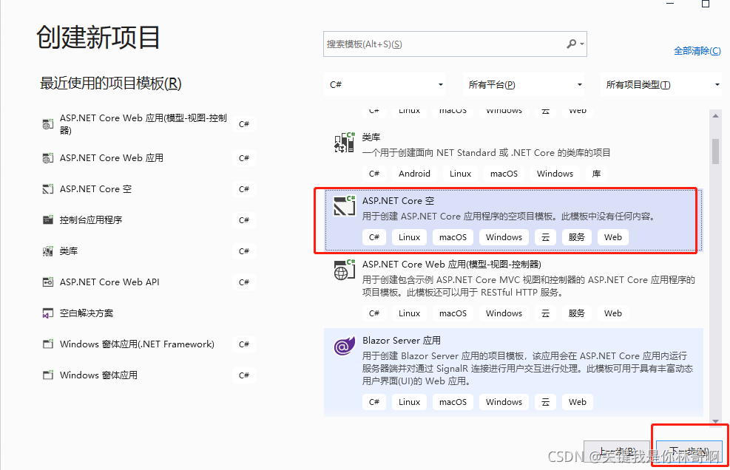This screenshot has width=730, height=470.
Task: Open the C# language filter dropdown
Action: point(385,85)
